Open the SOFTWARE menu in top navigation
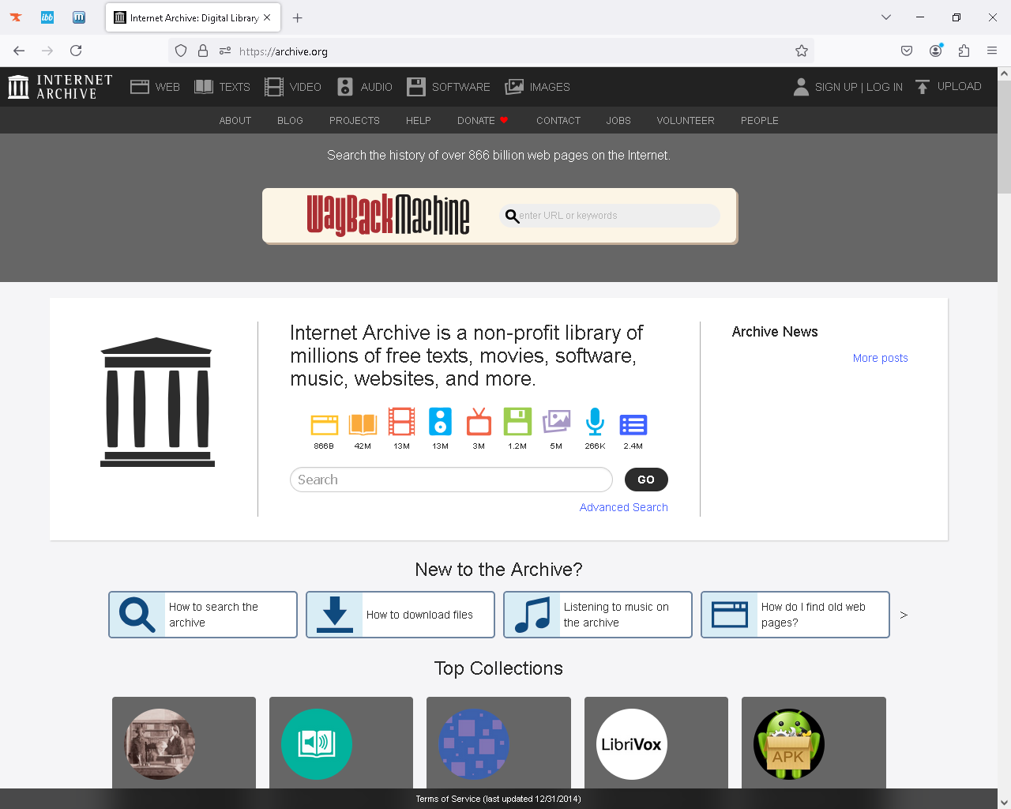1011x809 pixels. 449,87
